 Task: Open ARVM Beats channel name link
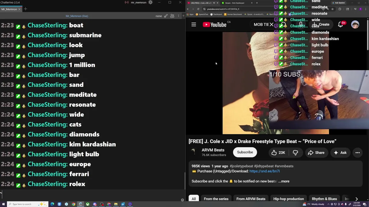[213, 150]
